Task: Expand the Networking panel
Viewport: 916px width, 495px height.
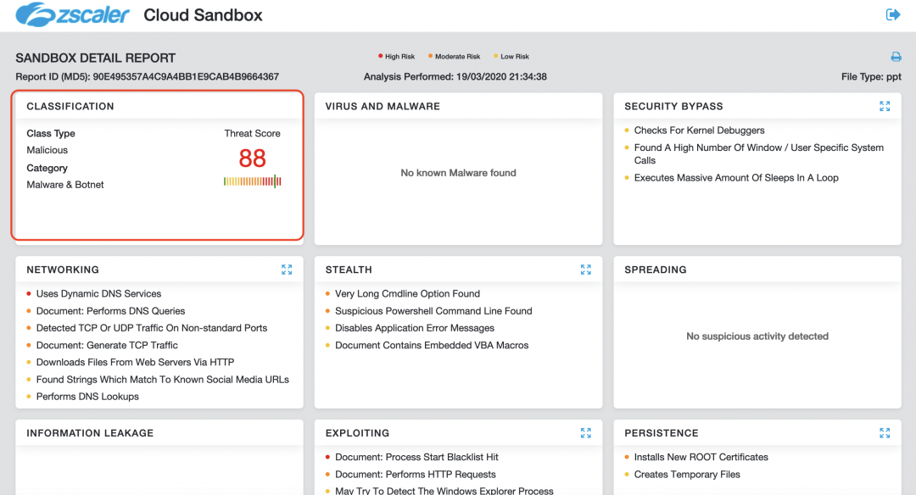Action: (287, 270)
